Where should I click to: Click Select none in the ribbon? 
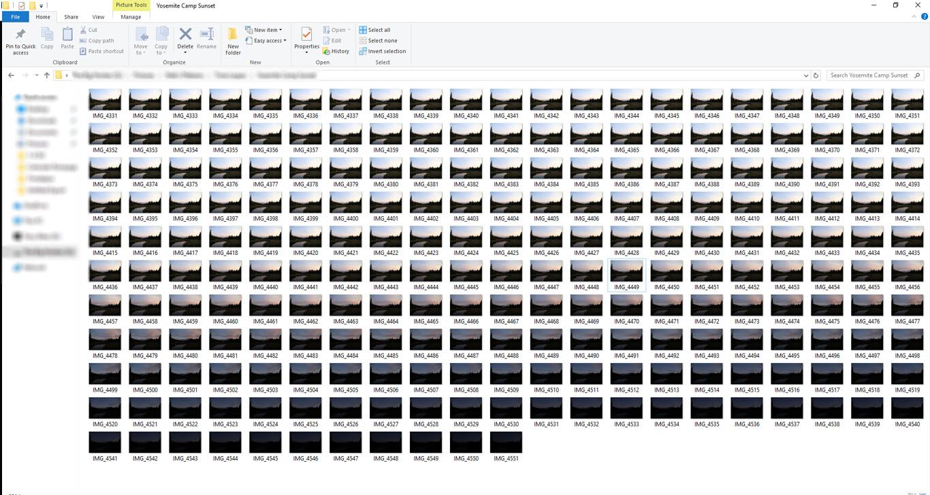(x=378, y=41)
